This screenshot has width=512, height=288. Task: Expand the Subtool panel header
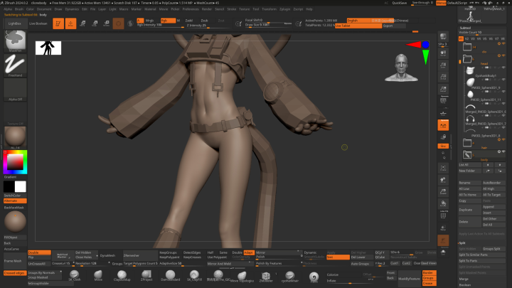click(x=465, y=28)
